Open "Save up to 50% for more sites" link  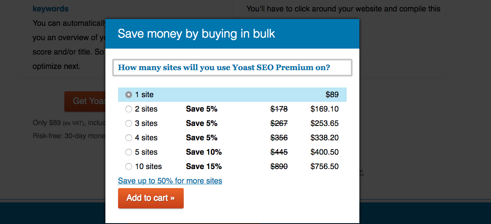170,181
